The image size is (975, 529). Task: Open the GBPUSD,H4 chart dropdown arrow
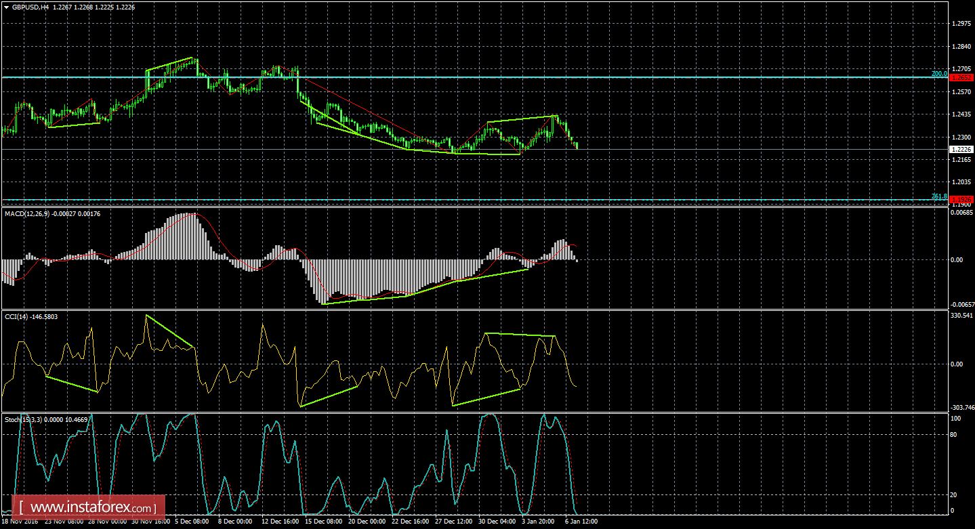click(5, 7)
